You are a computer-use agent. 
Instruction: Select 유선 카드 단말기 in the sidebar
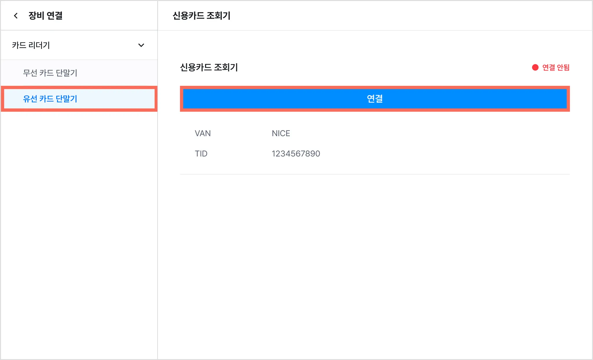coord(79,99)
